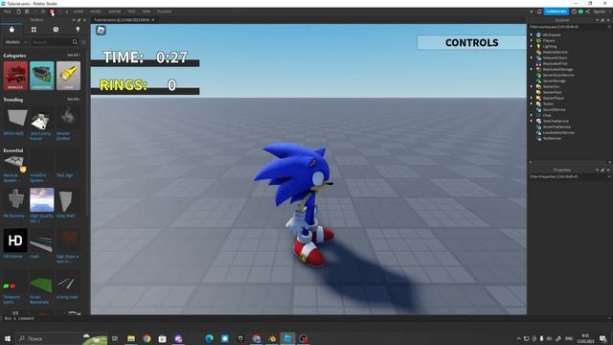Stop the running playtest with red button
613x345 pixels.
(x=52, y=11)
